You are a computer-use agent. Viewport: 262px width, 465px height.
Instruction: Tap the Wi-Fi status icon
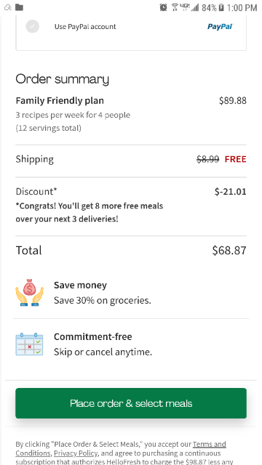click(175, 7)
